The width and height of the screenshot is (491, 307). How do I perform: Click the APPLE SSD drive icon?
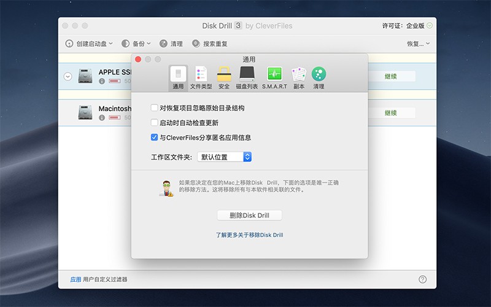tap(85, 76)
